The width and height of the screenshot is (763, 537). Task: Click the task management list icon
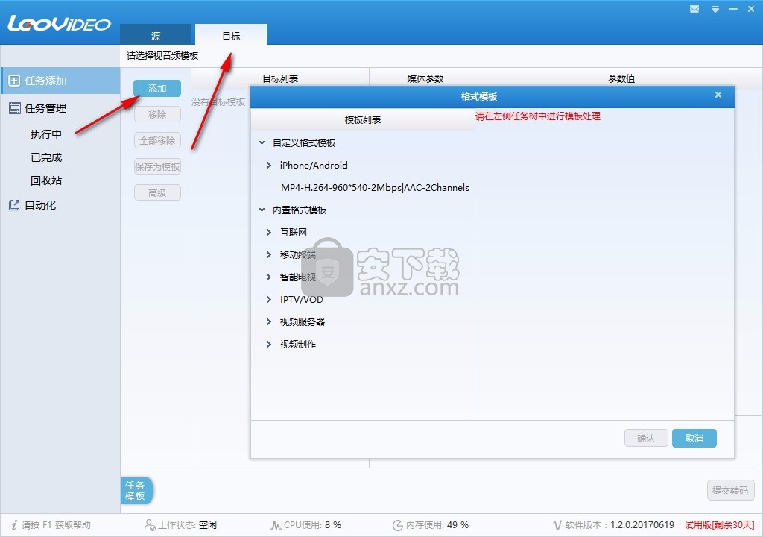15,108
